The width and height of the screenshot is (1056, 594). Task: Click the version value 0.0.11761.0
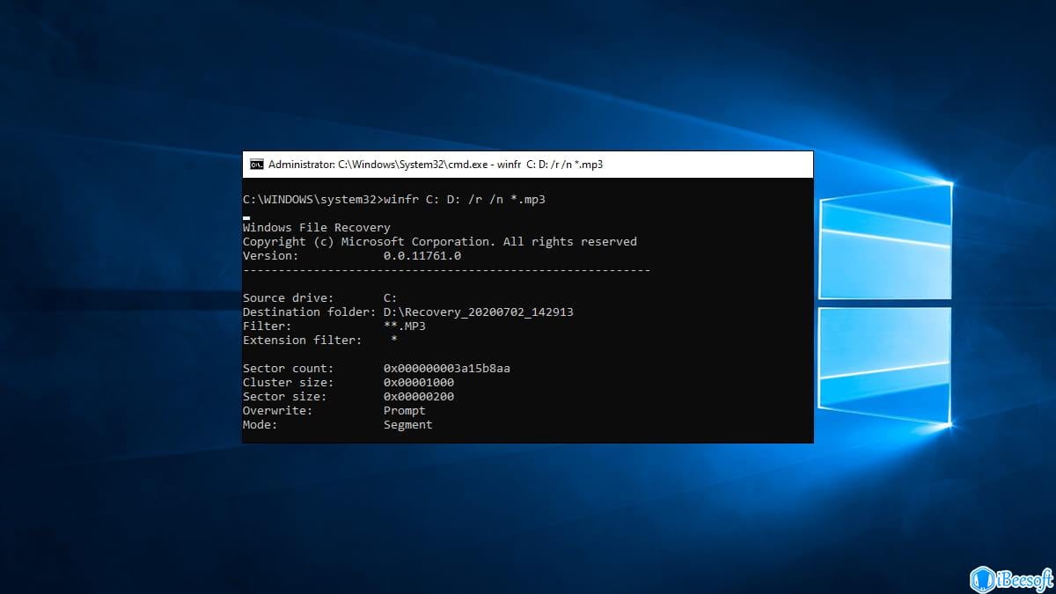[x=422, y=256]
